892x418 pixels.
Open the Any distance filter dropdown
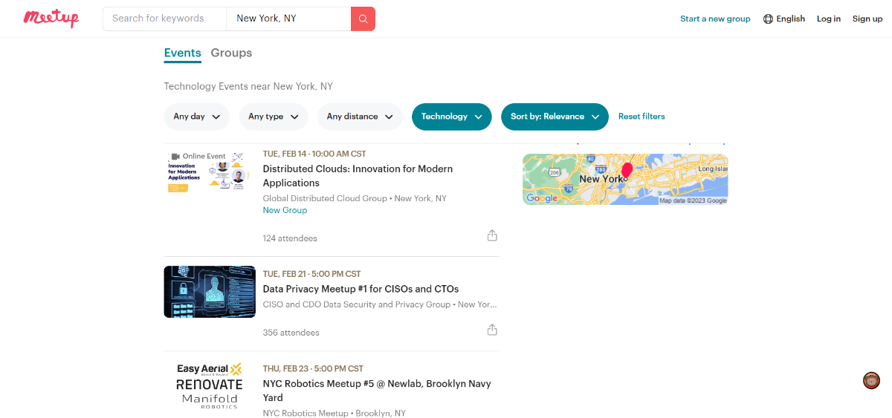pos(360,117)
